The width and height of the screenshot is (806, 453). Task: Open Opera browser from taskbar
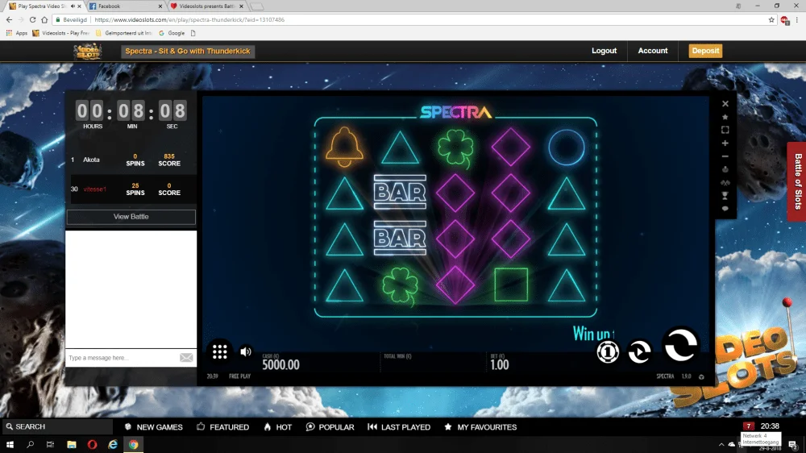point(92,445)
